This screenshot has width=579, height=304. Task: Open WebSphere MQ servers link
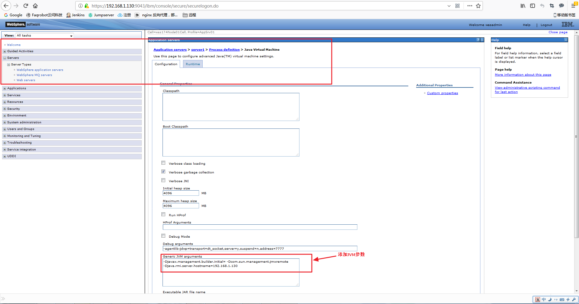tap(34, 75)
